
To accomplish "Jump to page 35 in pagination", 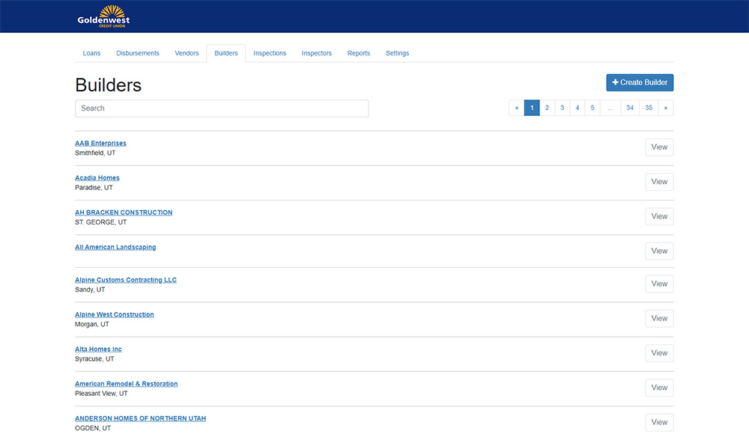I will [x=649, y=108].
